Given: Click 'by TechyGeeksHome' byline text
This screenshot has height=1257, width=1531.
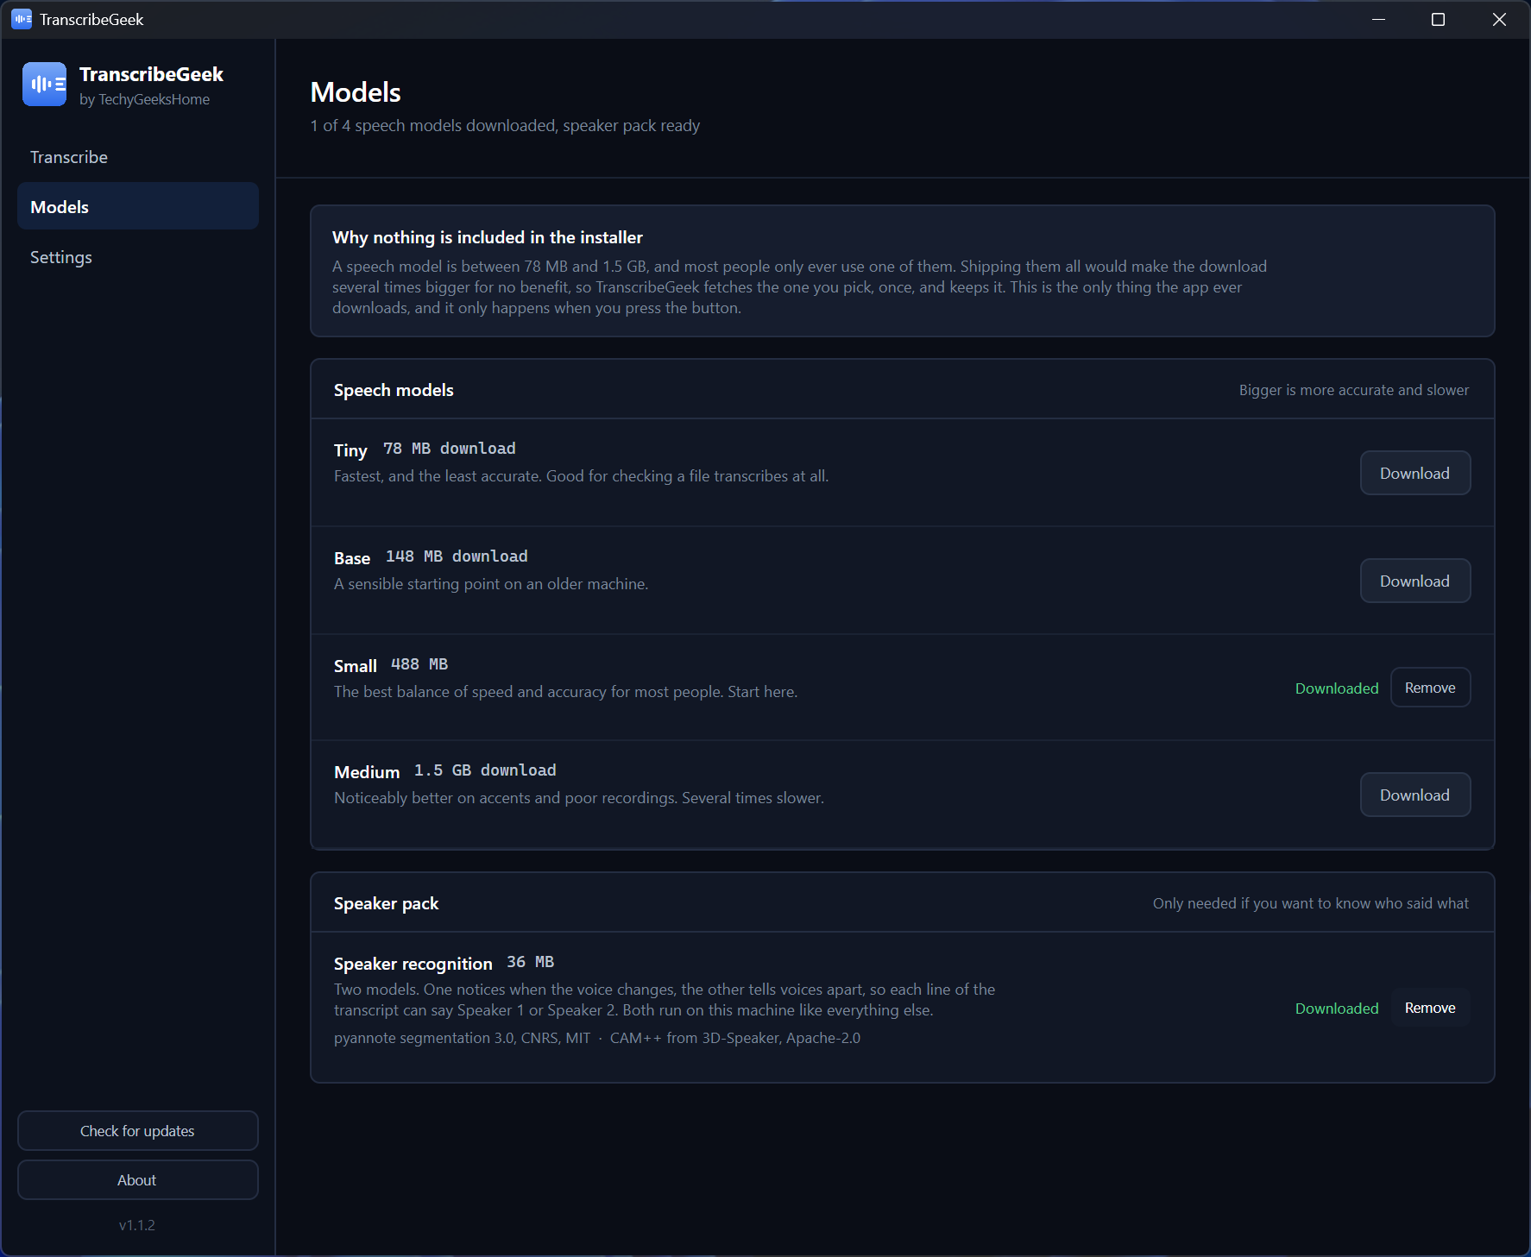Looking at the screenshot, I should 145,99.
